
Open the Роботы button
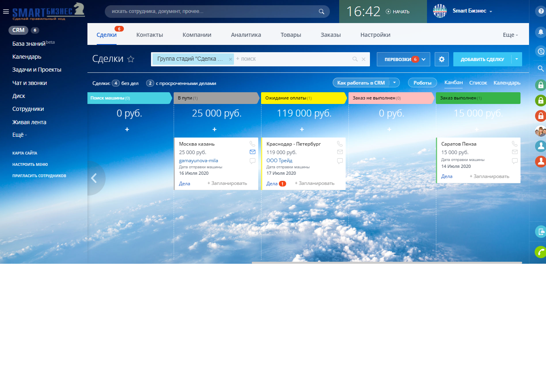pyautogui.click(x=423, y=83)
